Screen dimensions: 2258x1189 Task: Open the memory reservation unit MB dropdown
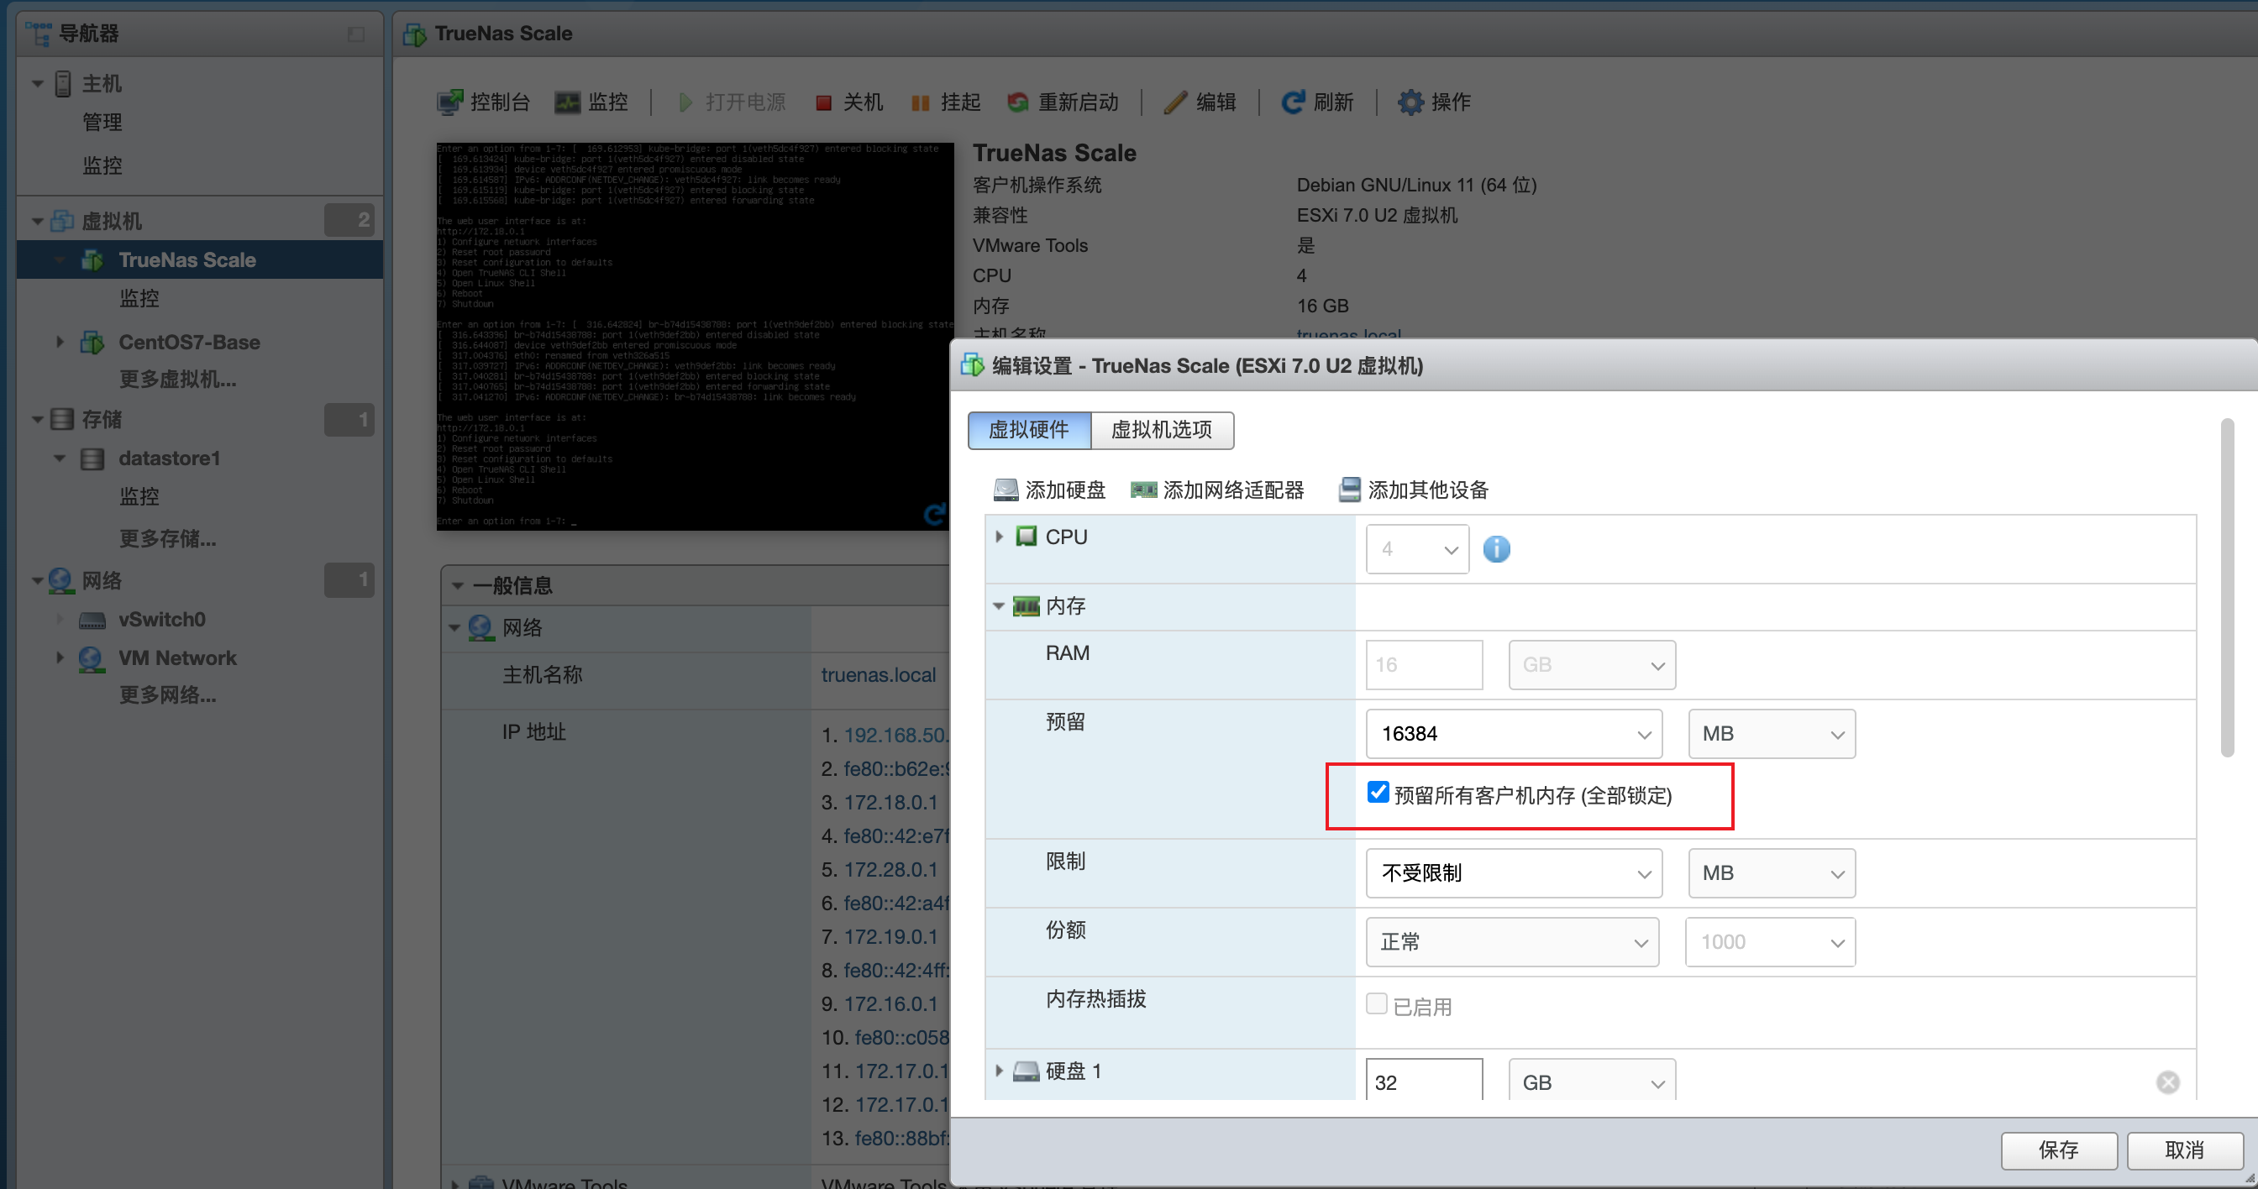click(1771, 733)
